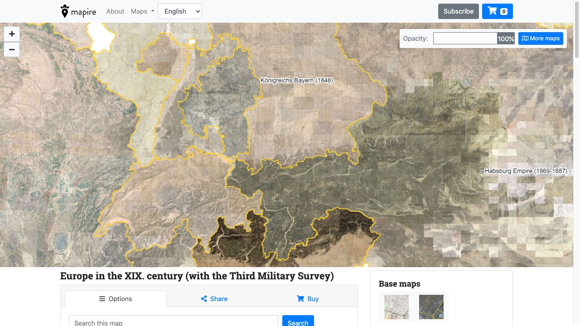This screenshot has width=580, height=326.
Task: Open the English language selector
Action: (179, 11)
